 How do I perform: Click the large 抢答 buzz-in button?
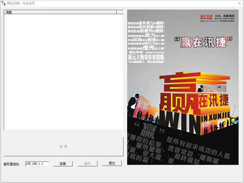64,147
